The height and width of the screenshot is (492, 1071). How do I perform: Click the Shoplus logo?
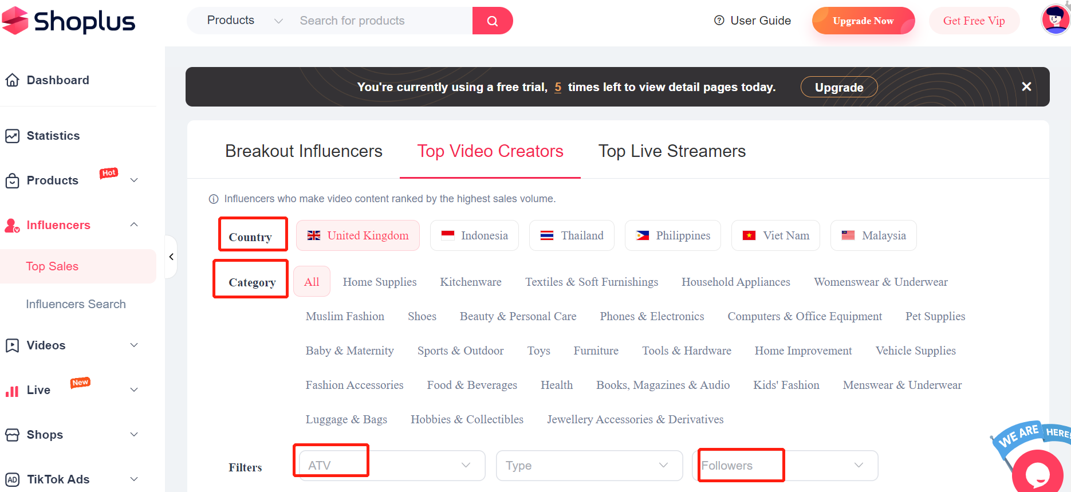[x=69, y=21]
